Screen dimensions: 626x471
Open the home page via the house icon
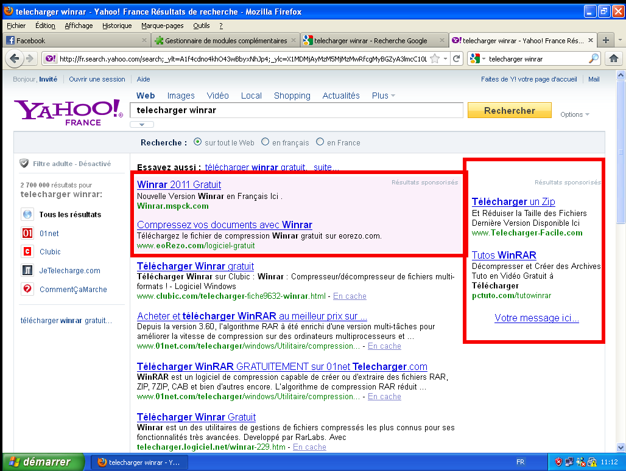[614, 58]
